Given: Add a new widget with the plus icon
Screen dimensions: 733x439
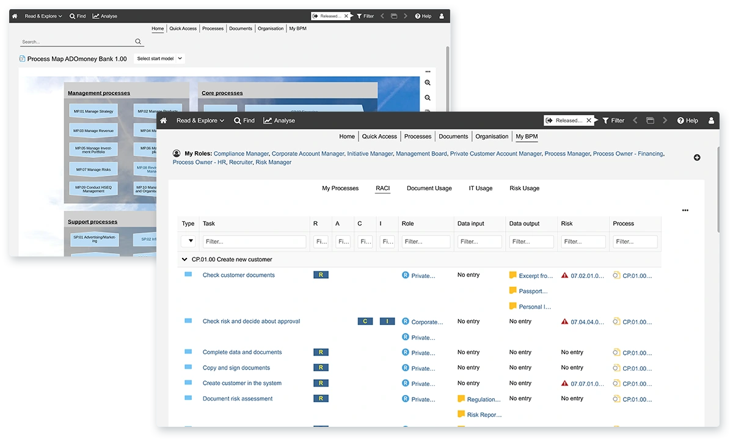Looking at the screenshot, I should (697, 157).
